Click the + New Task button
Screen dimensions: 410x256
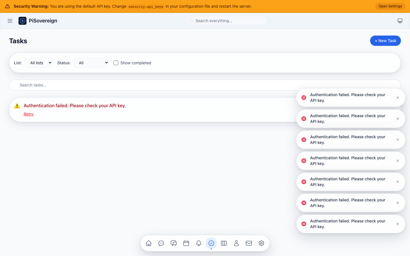[x=385, y=41]
